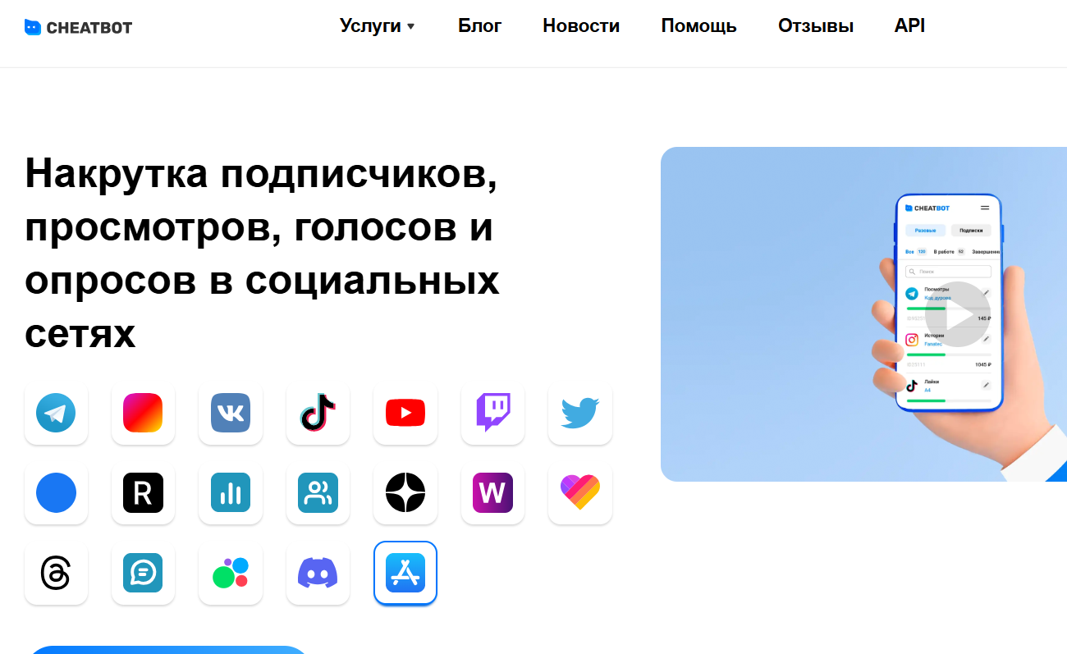Screen dimensions: 1067x654
Task: Open the Блог page
Action: coord(480,25)
